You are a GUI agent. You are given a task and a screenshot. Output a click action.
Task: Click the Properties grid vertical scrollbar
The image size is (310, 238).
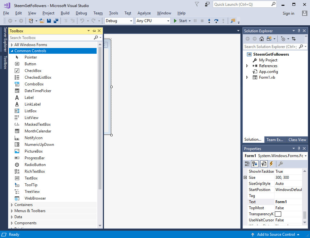[305, 215]
